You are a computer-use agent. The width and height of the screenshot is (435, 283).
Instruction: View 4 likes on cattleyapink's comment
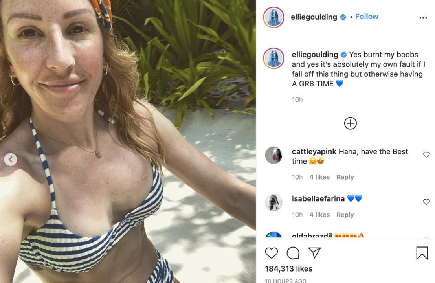319,177
